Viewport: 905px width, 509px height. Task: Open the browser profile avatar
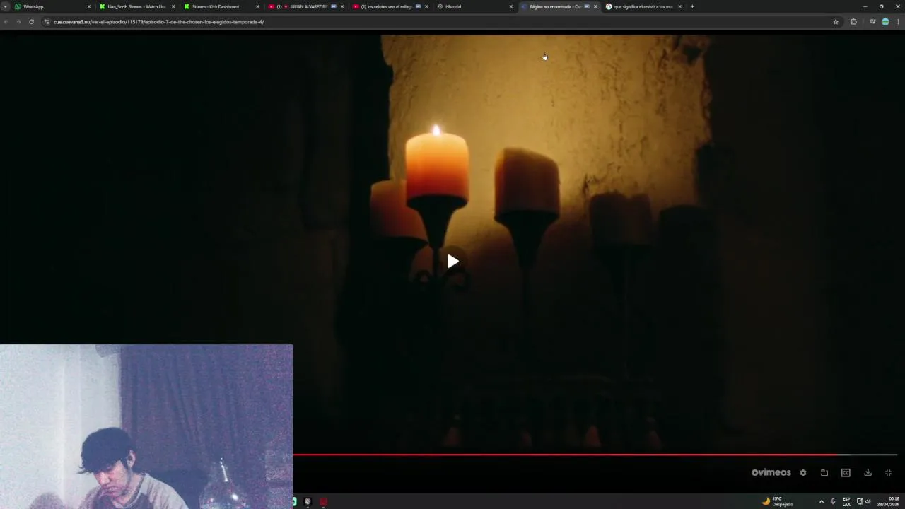885,22
